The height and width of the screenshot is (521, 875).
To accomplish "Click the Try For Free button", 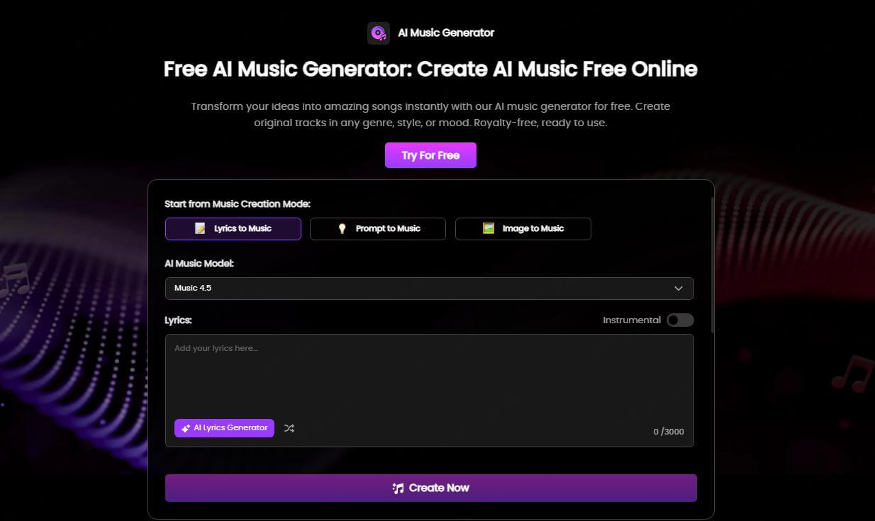I will pyautogui.click(x=430, y=155).
